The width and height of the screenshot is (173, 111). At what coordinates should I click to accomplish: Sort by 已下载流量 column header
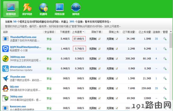pos(129,32)
